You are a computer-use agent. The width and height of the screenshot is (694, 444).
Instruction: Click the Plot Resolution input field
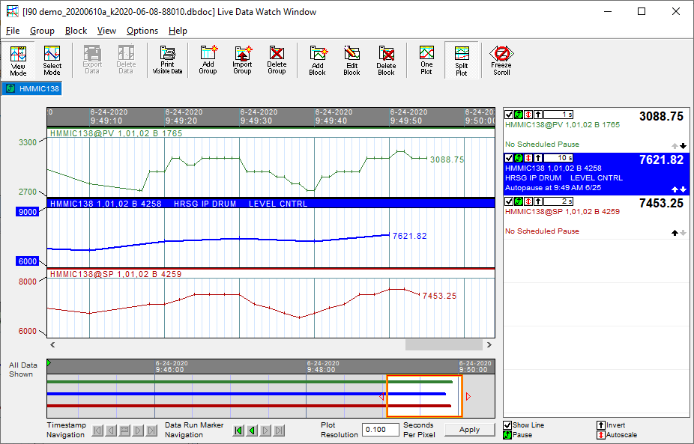coord(380,430)
